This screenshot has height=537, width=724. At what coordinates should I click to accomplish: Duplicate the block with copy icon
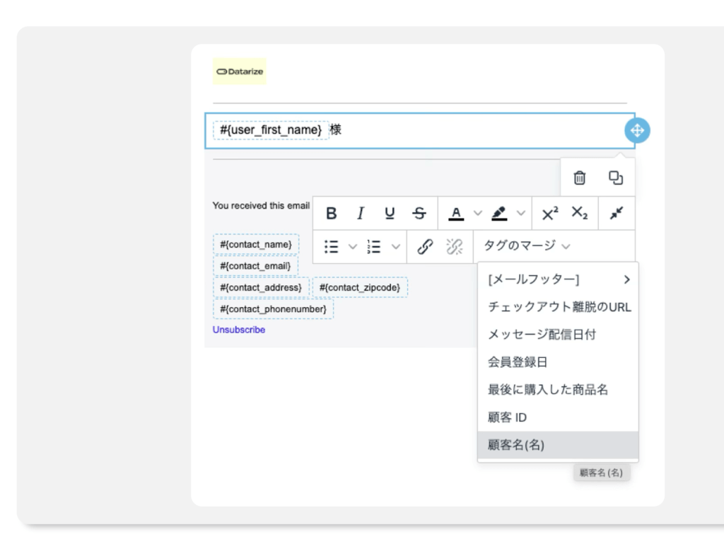point(616,178)
